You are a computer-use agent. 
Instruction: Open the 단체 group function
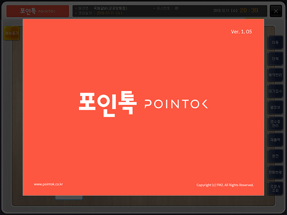click(x=275, y=59)
